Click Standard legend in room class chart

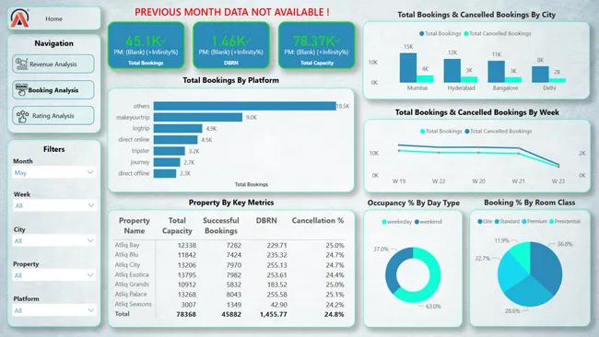(507, 221)
